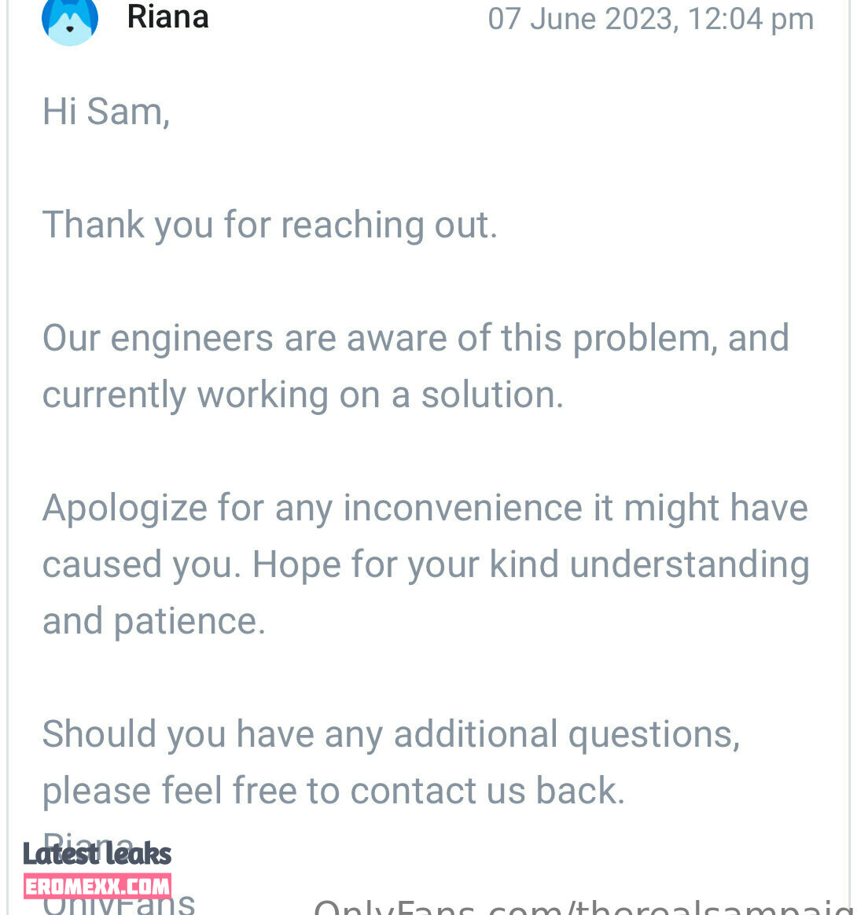Open the OnlyFans.com profile URL at bottom
Image resolution: width=857 pixels, height=915 pixels.
(x=585, y=907)
